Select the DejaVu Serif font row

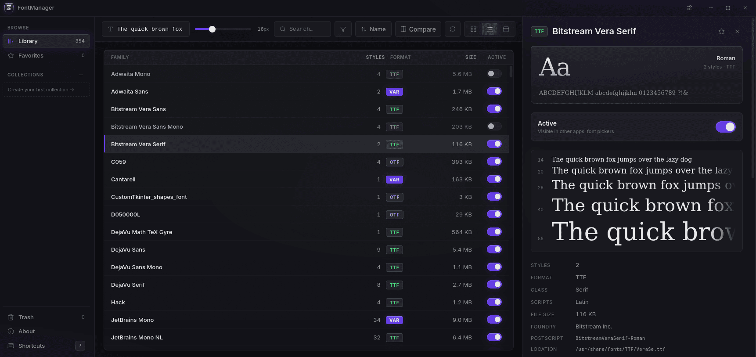tap(306, 285)
